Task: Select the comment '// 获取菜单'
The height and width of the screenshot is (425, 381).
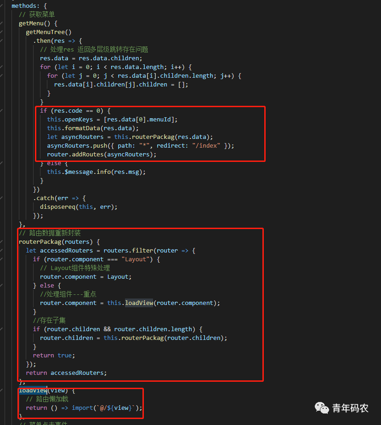Action: point(37,14)
